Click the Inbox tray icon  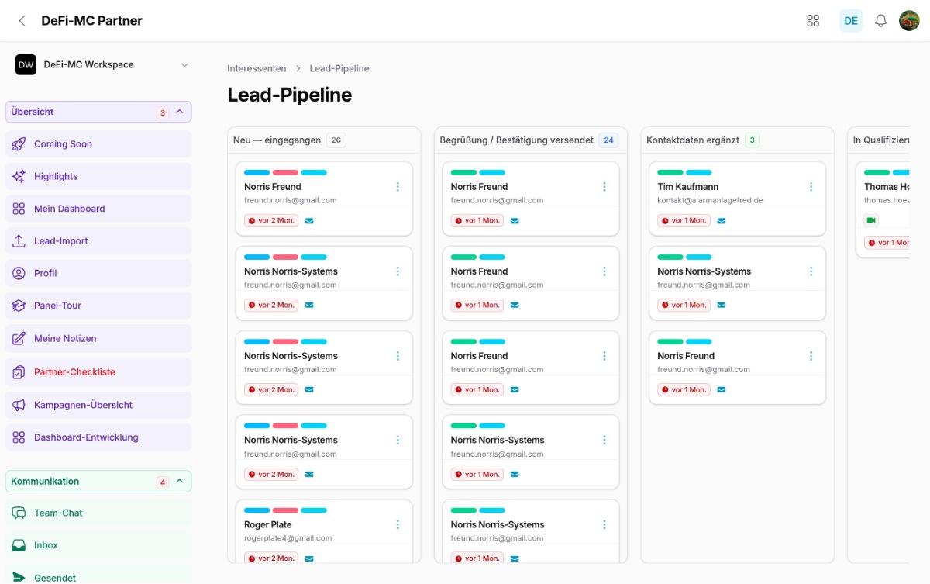(x=19, y=545)
